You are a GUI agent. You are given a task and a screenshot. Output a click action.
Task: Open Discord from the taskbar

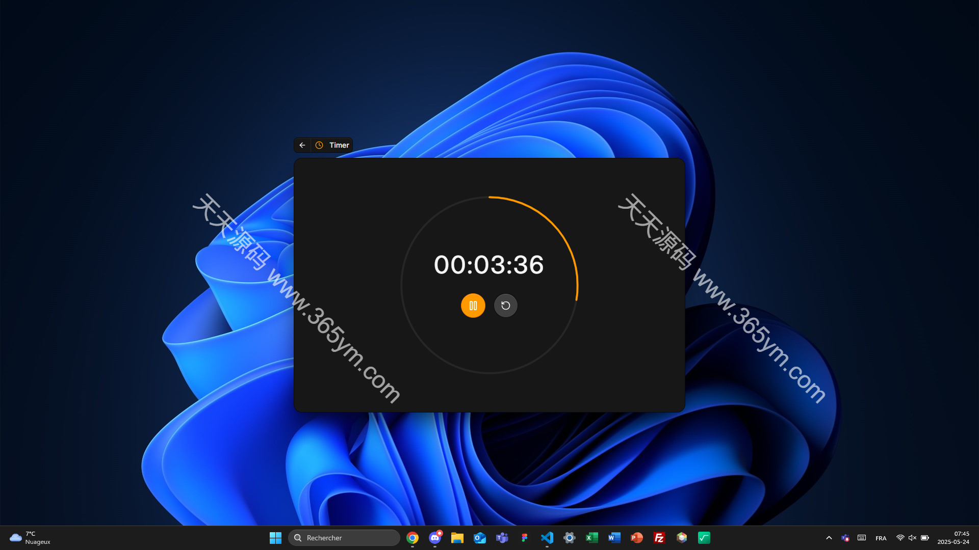pyautogui.click(x=435, y=537)
